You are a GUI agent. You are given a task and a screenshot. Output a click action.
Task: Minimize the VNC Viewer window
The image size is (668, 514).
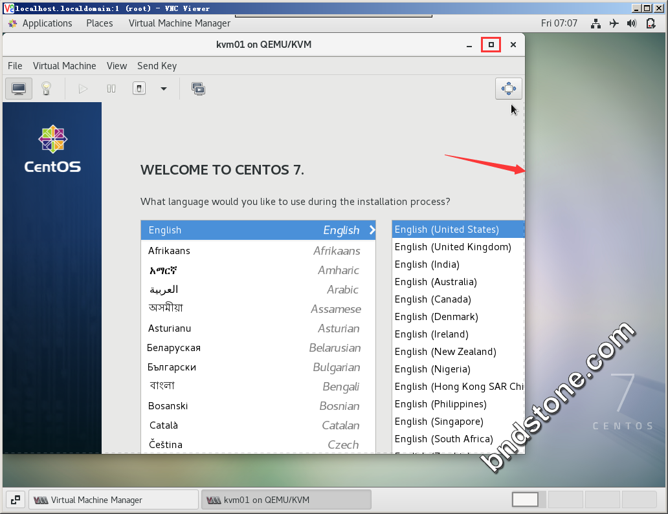636,8
